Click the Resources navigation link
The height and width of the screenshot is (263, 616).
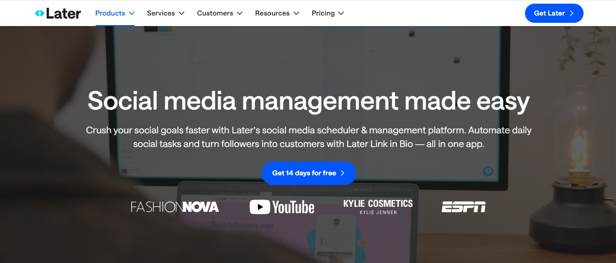coord(272,13)
